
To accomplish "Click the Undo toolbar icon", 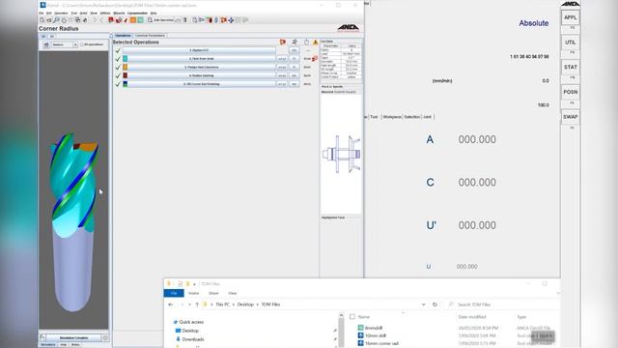I will point(95,20).
